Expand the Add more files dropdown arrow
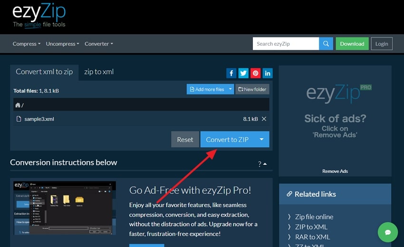The image size is (404, 247). [x=231, y=89]
